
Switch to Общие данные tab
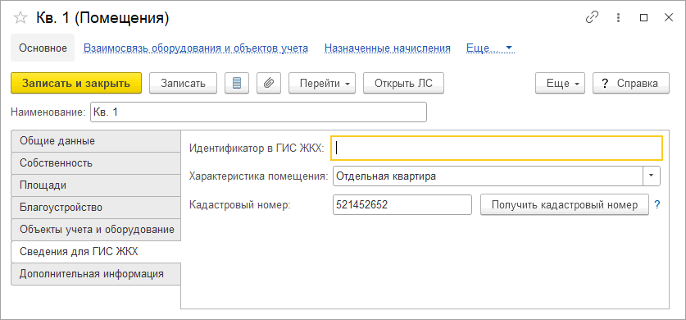[96, 141]
